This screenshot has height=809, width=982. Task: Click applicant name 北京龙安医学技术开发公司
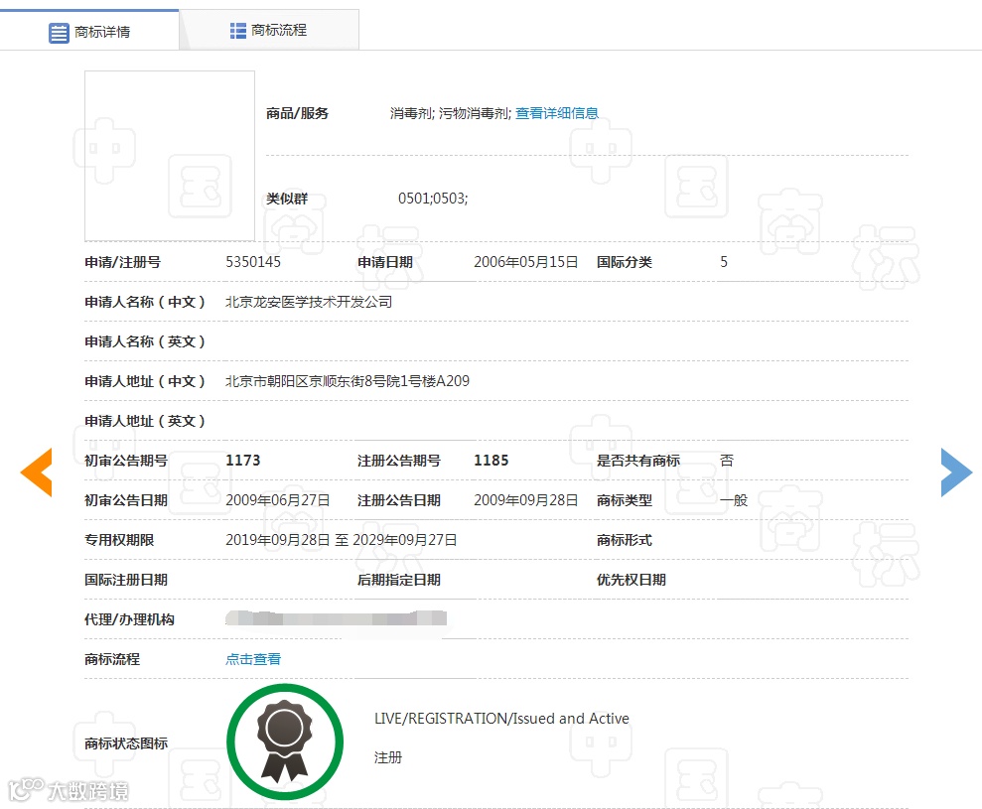pos(309,302)
